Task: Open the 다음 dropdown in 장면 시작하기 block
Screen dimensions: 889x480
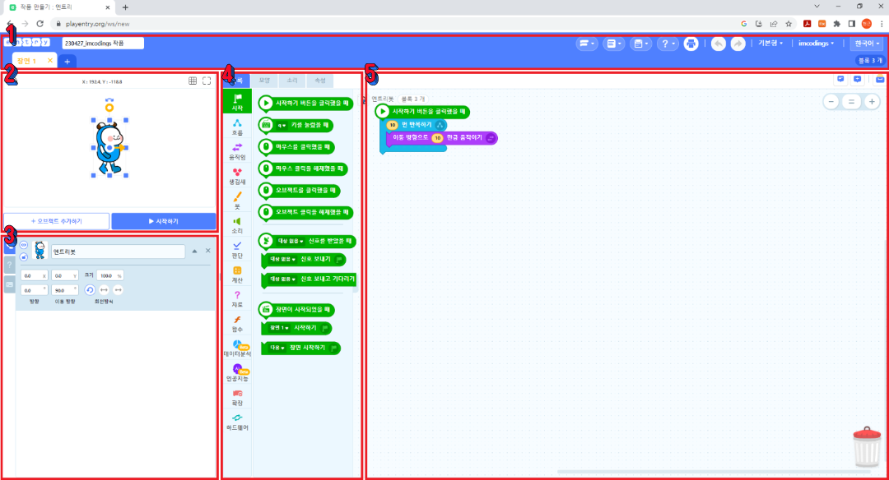Action: coord(277,348)
